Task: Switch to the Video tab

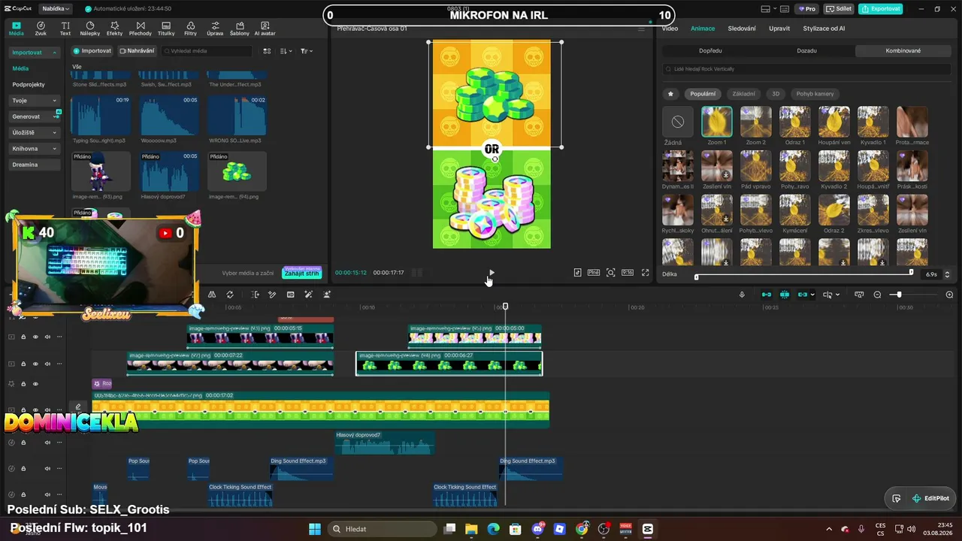Action: coord(670,29)
